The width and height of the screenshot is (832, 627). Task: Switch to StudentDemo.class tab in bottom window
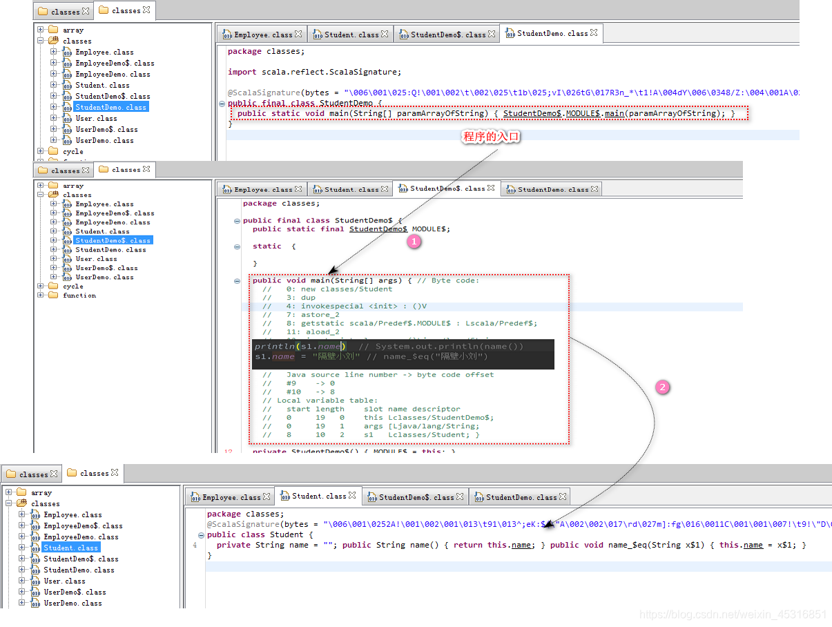click(521, 497)
